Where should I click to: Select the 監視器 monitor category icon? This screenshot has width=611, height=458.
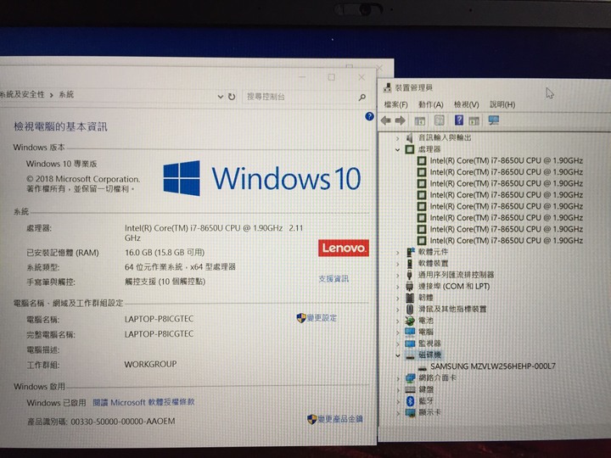(410, 343)
